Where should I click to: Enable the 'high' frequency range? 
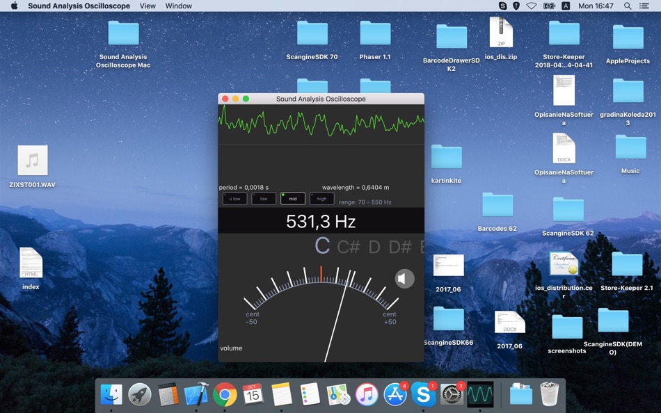321,199
